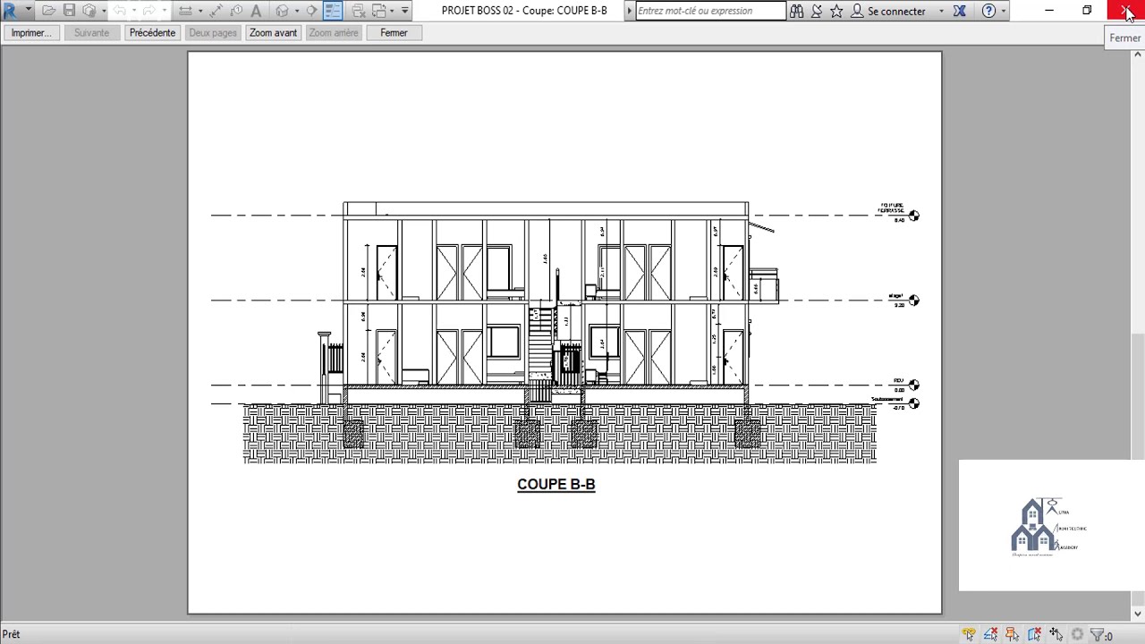The height and width of the screenshot is (644, 1145).
Task: Open the Undo dropdown arrow
Action: (x=134, y=10)
